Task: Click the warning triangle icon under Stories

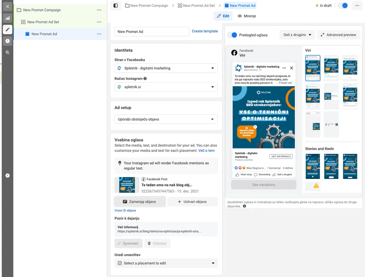Action: 316,185
